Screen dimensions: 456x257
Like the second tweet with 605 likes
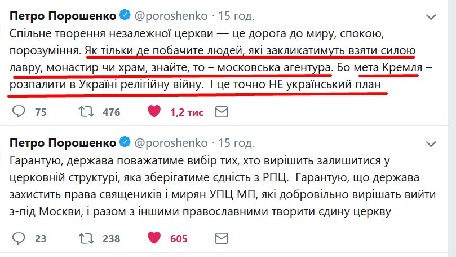[x=154, y=238]
